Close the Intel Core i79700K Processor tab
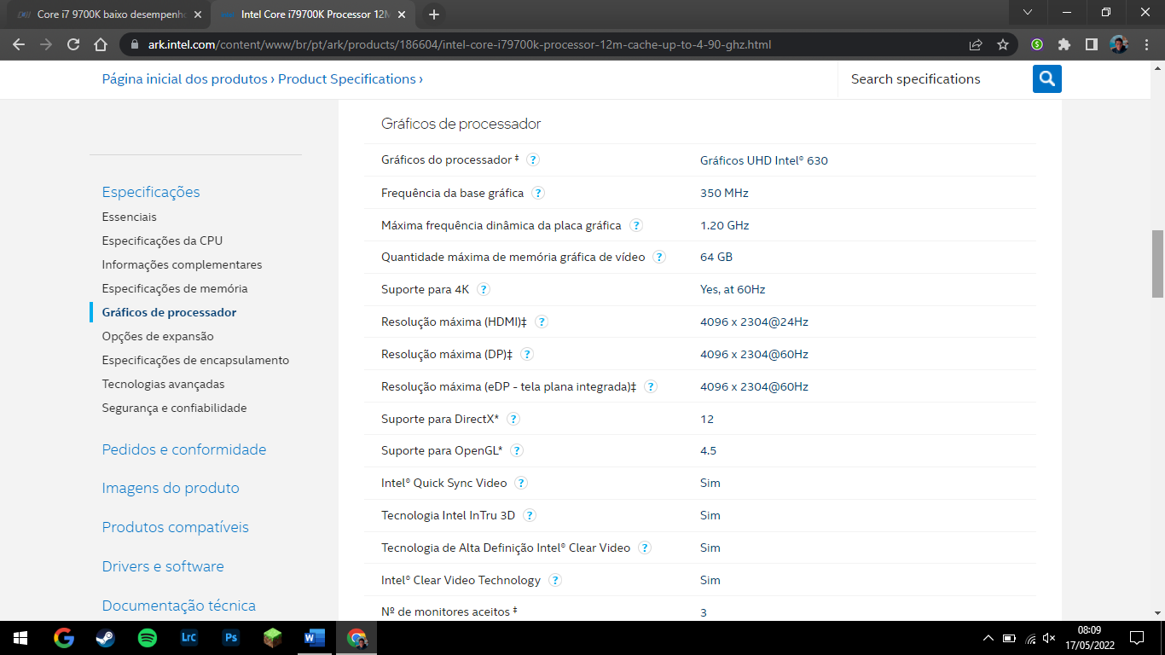 coord(402,14)
